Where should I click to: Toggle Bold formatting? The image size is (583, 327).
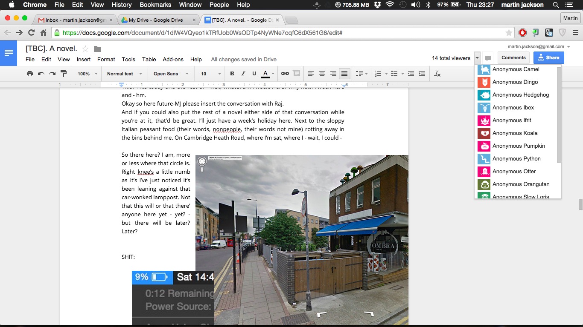[232, 74]
